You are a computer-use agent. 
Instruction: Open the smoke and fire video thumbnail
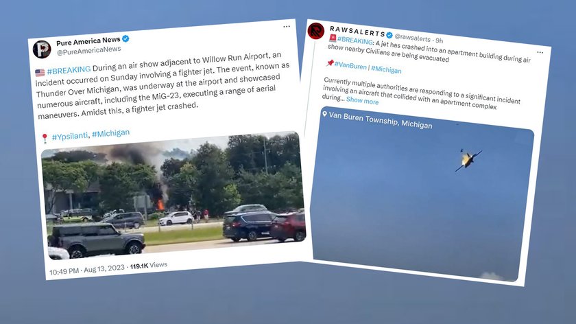[x=173, y=195]
